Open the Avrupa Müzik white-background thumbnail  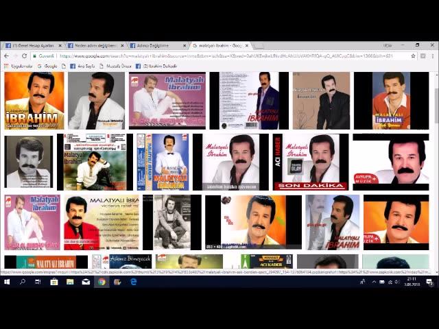coord(391,162)
